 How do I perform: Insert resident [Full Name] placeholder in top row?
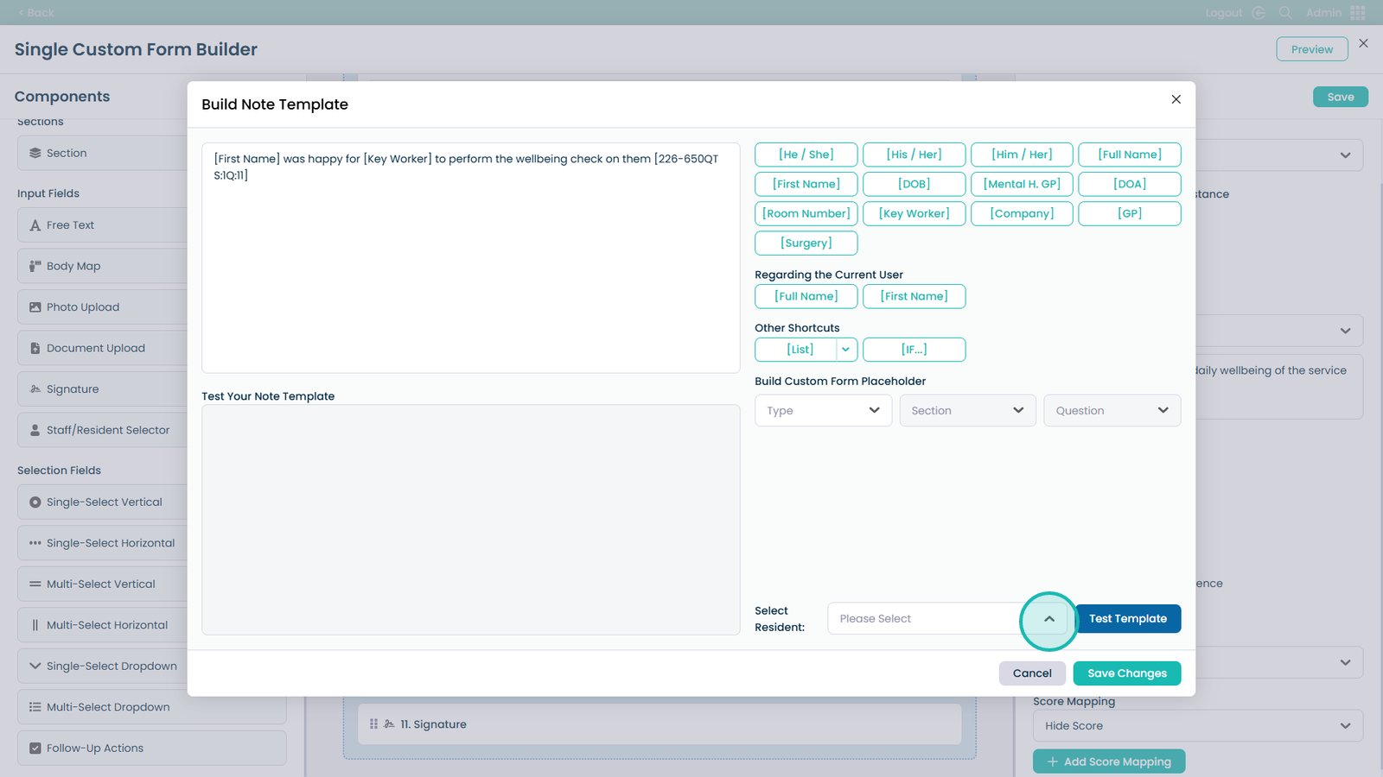click(1130, 155)
